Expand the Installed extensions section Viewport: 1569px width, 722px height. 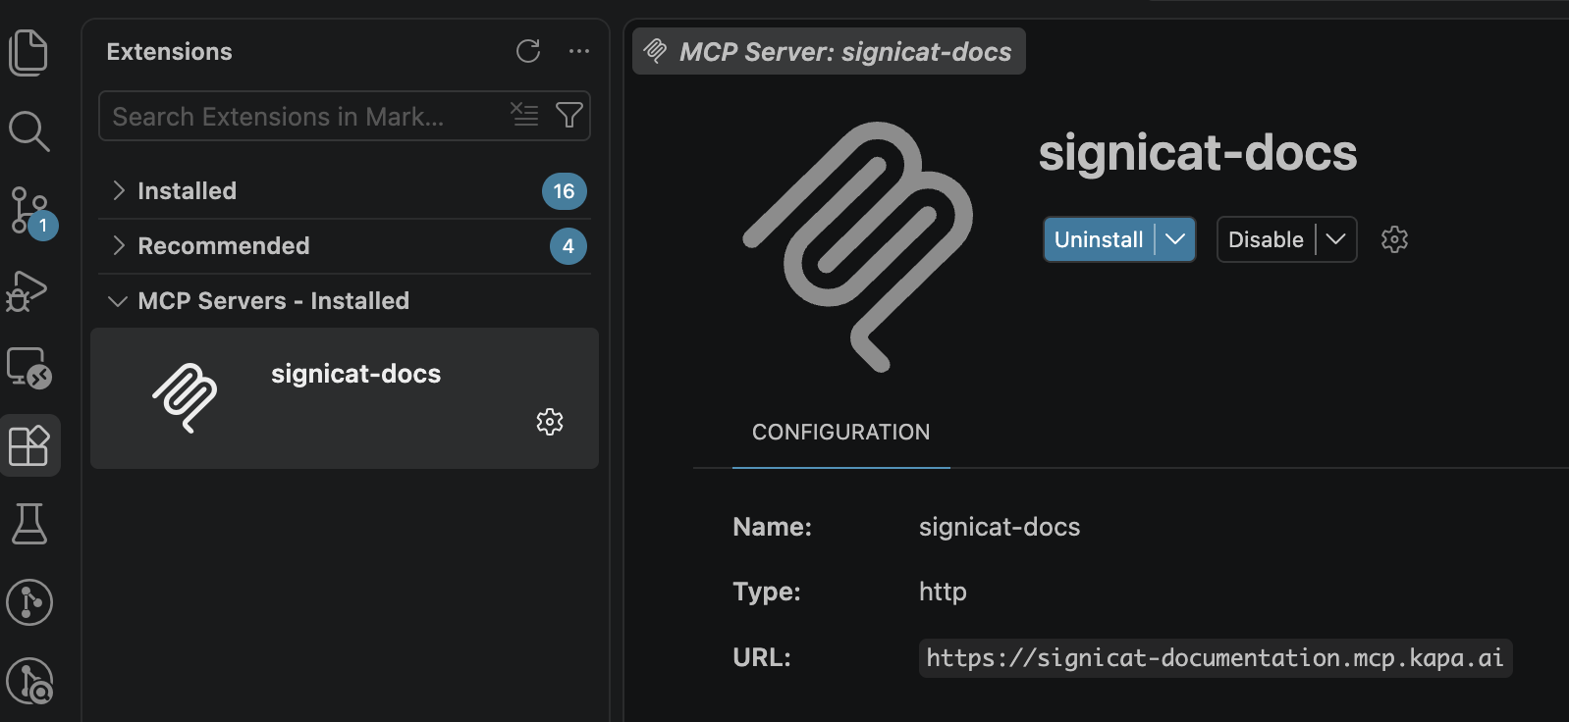pos(345,191)
